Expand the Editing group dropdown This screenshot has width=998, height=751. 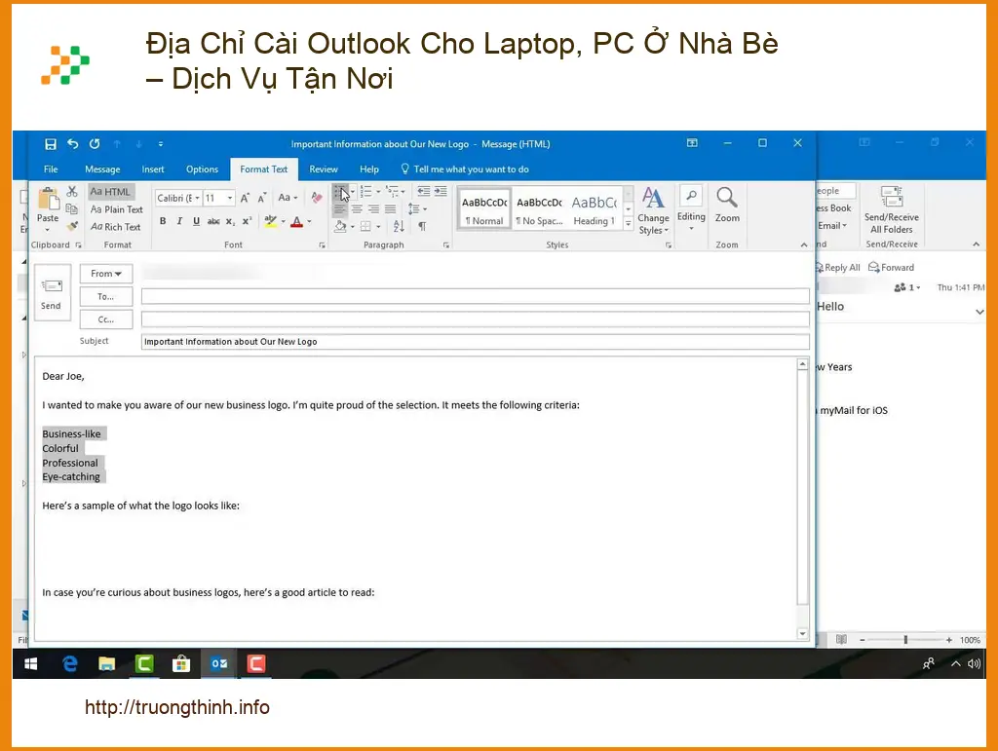(691, 228)
